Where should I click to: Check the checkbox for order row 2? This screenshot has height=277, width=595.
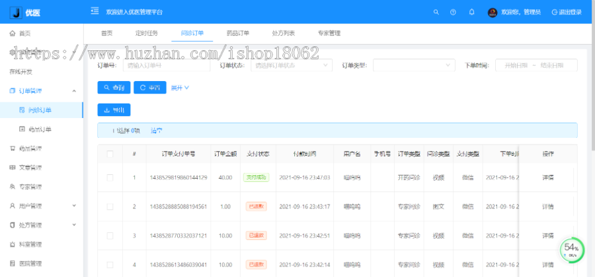110,206
